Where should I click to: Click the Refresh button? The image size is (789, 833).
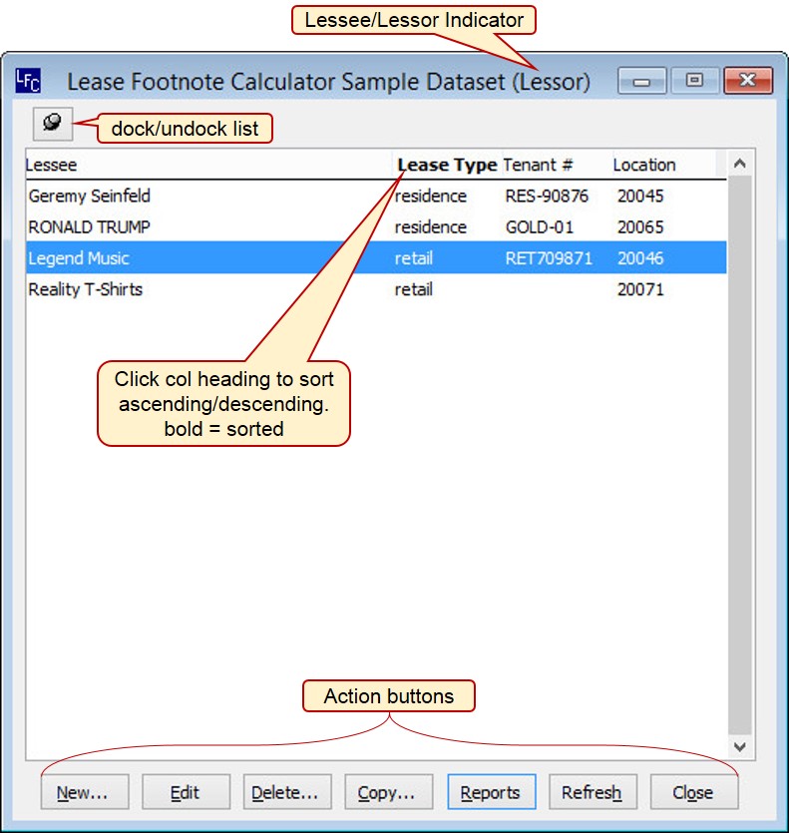pos(592,792)
